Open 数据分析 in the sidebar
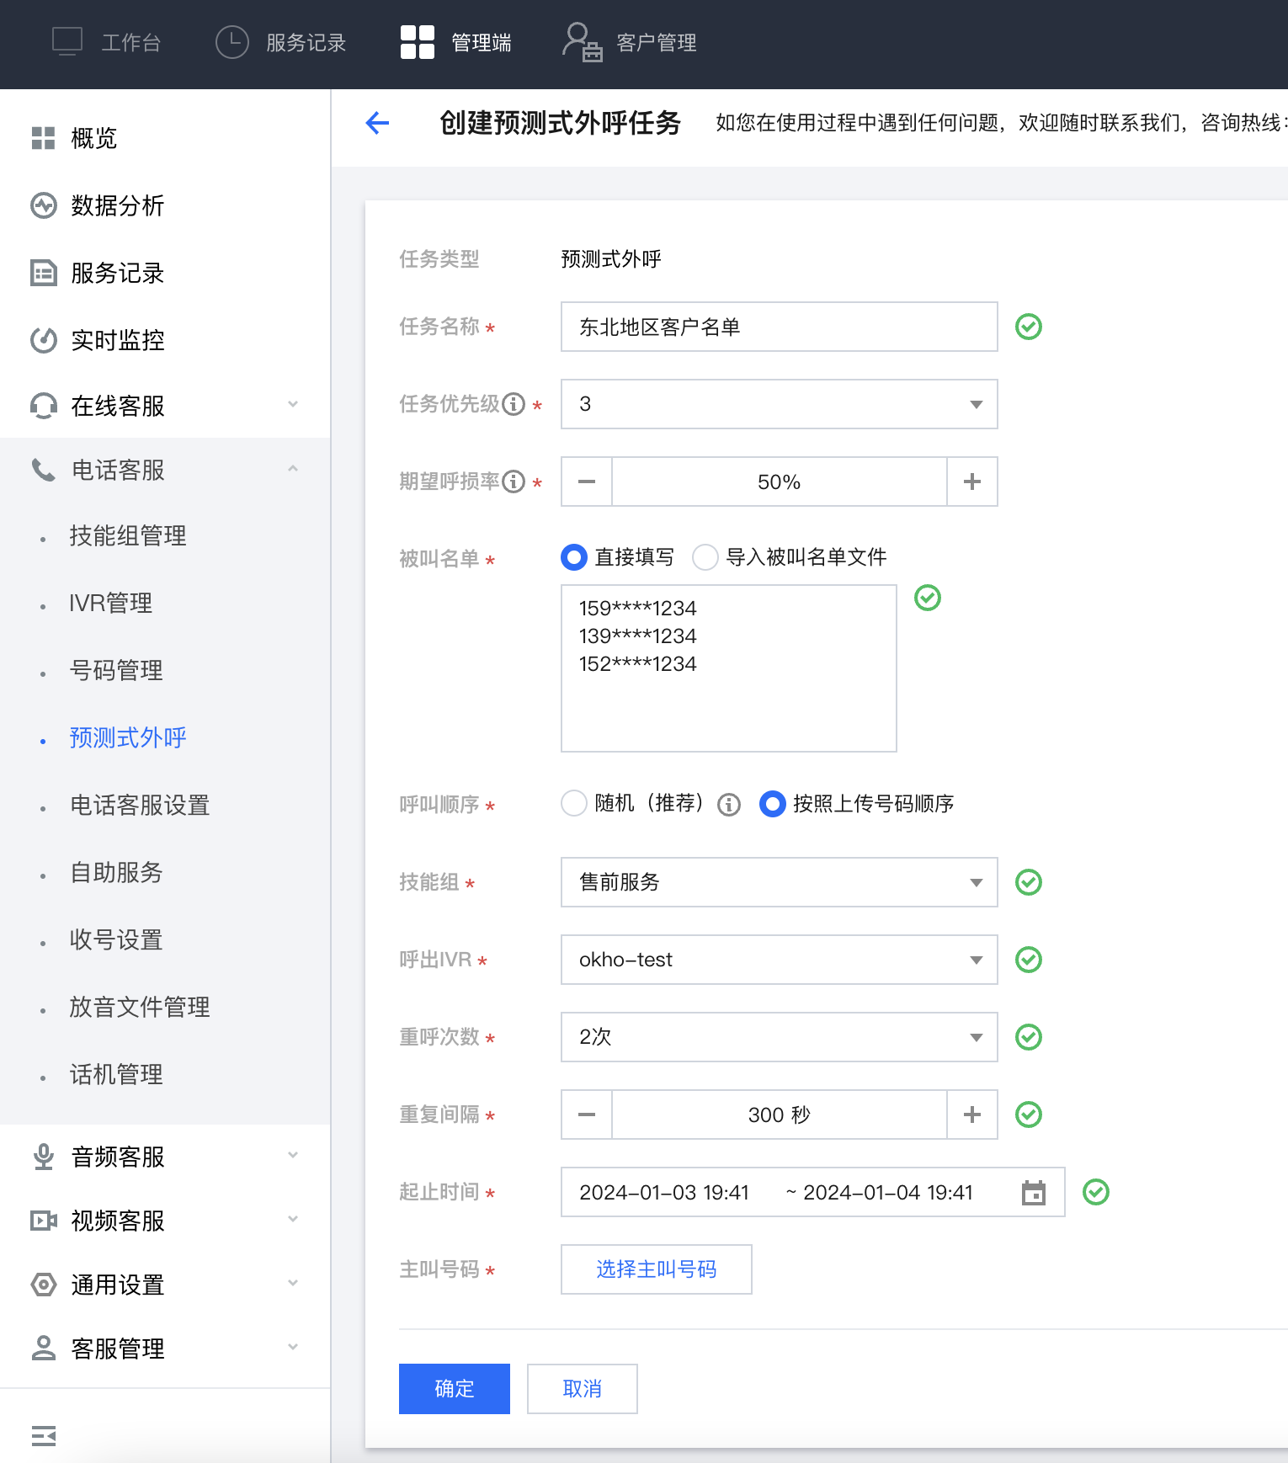 point(117,205)
